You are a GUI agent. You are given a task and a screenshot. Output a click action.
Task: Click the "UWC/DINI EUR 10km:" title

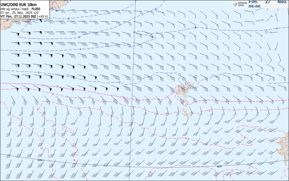(19, 5)
